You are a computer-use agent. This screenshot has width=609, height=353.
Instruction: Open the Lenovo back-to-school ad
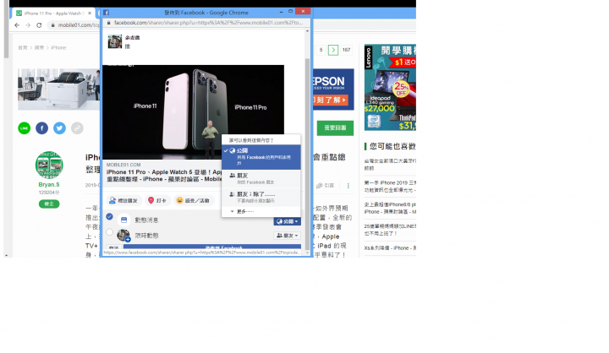[x=390, y=87]
